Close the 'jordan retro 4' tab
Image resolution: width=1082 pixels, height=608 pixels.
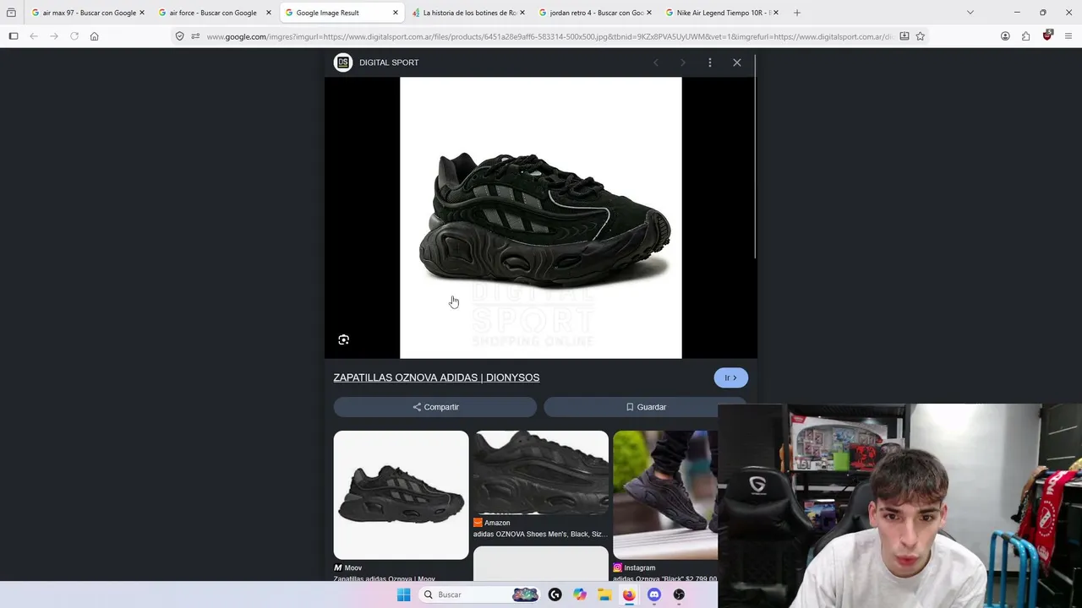(649, 13)
